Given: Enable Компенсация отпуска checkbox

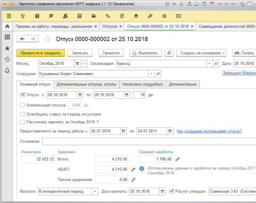Looking at the screenshot, I should (22, 105).
